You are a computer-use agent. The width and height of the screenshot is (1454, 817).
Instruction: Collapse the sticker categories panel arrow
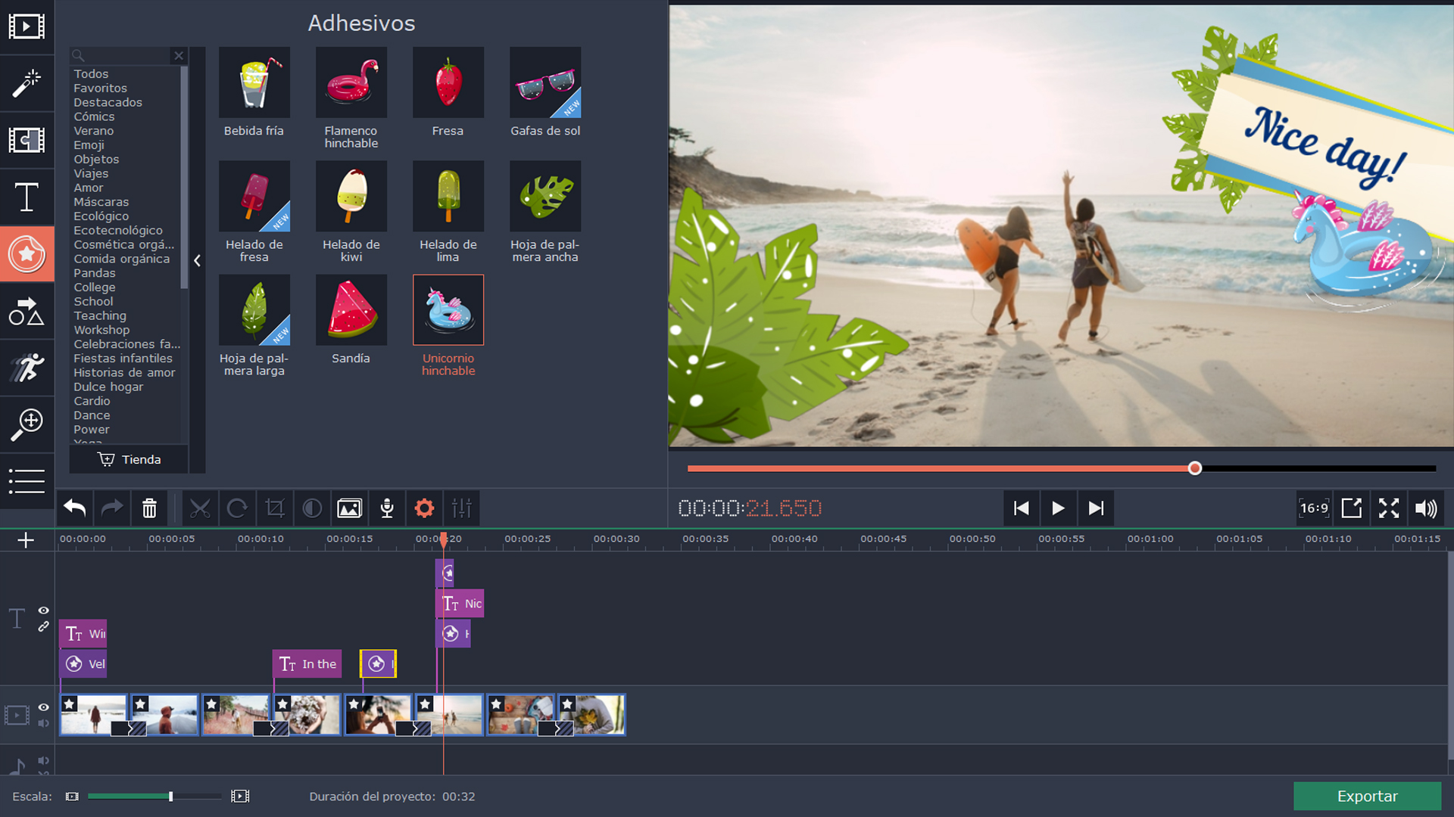click(197, 261)
